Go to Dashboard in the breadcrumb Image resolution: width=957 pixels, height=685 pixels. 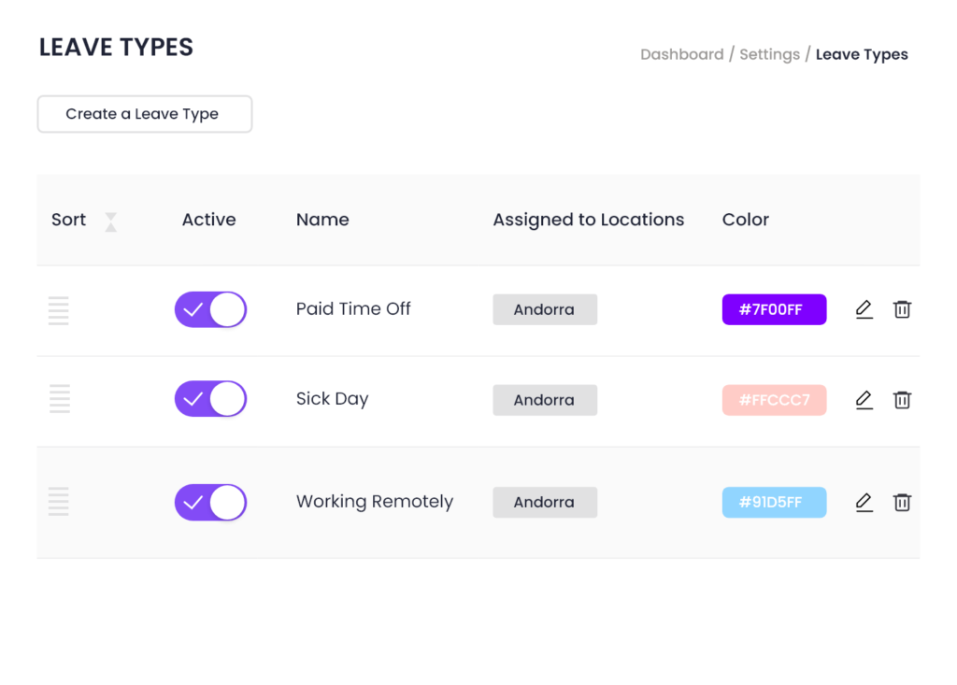click(x=681, y=54)
